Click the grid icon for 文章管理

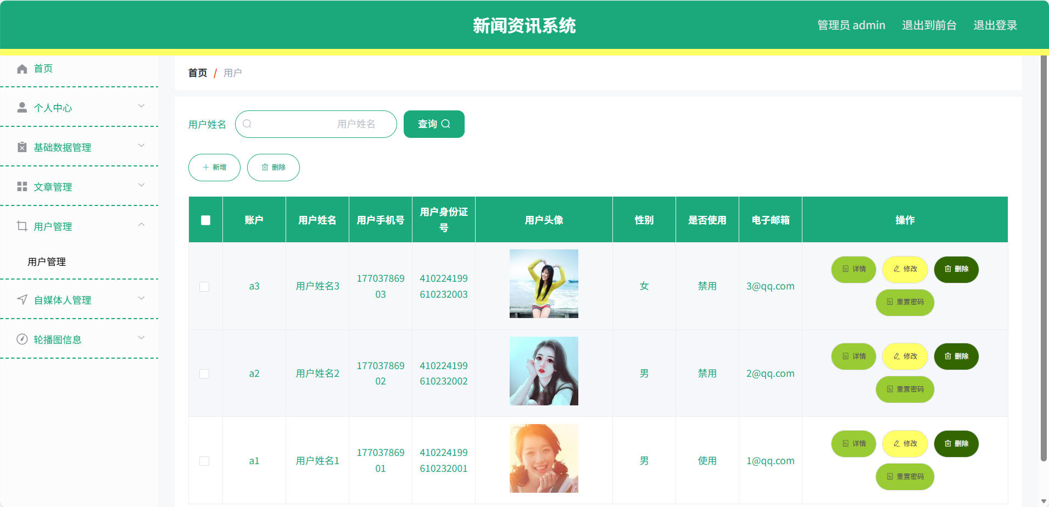click(x=22, y=187)
